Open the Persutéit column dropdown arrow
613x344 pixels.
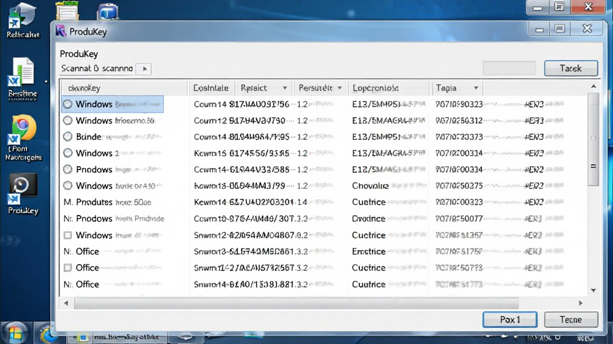[x=339, y=88]
